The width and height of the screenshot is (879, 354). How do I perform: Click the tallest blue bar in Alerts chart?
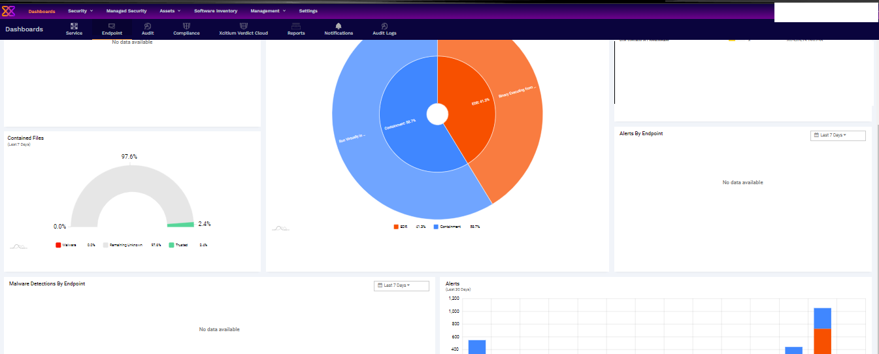point(822,318)
